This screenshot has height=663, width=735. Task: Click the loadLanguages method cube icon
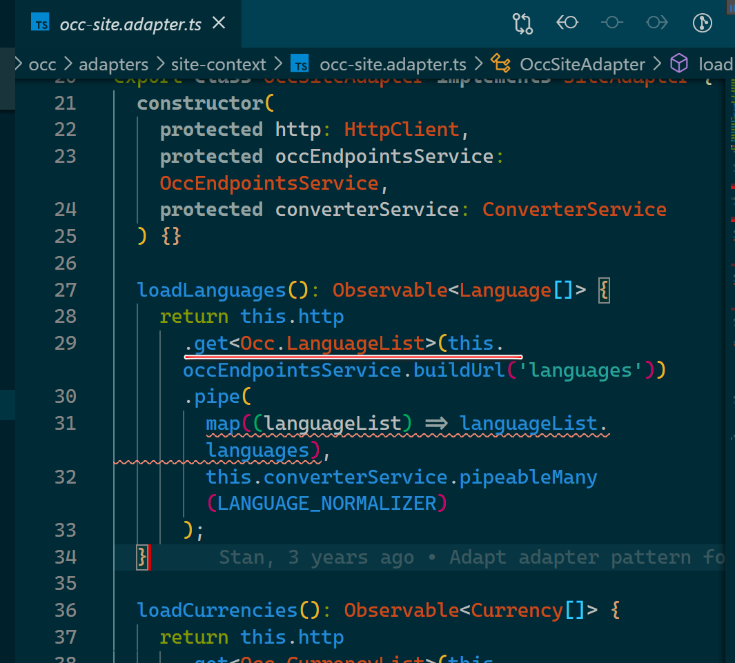click(679, 63)
